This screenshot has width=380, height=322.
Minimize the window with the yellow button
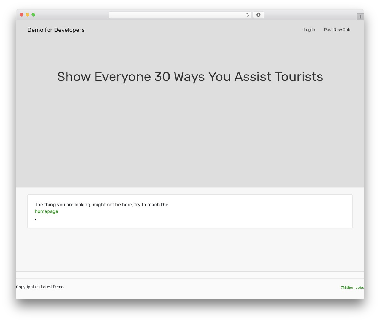pos(28,15)
